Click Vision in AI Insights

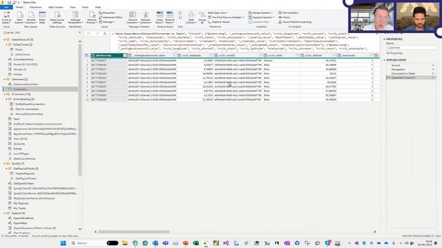pos(284,17)
